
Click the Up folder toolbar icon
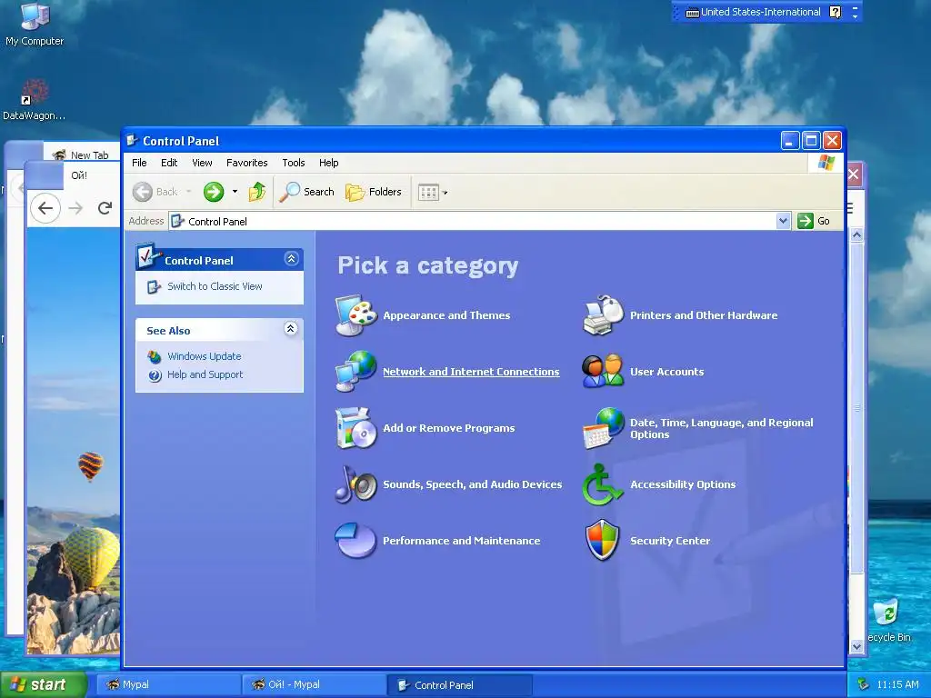click(x=257, y=192)
